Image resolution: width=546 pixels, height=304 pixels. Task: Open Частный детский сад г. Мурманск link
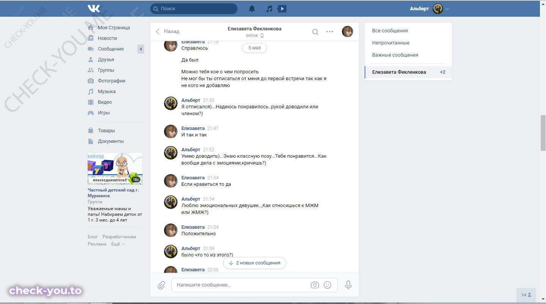tap(113, 193)
